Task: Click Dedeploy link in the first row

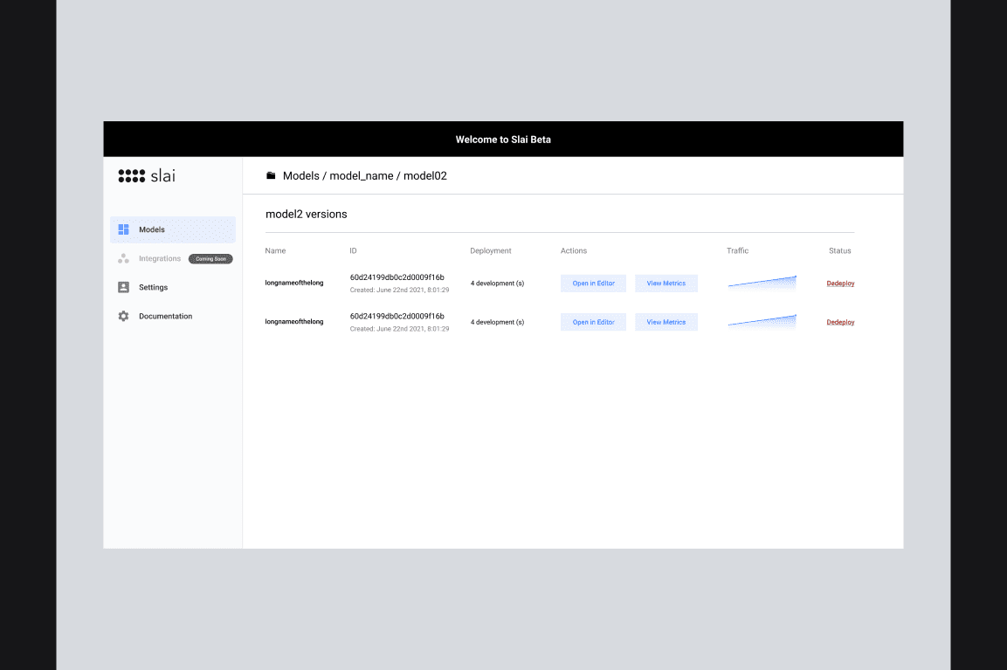Action: [840, 283]
